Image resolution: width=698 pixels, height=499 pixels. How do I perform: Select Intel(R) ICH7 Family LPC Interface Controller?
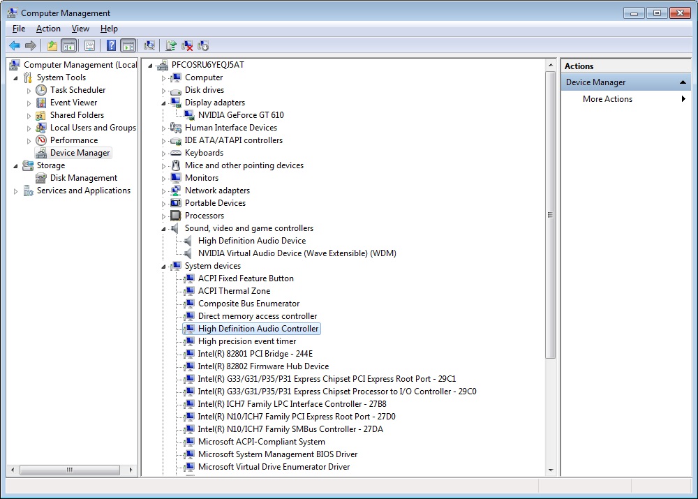[x=292, y=404]
